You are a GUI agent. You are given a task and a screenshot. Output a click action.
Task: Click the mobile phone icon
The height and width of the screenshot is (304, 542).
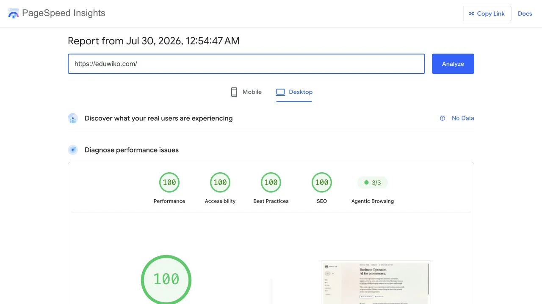(x=234, y=92)
